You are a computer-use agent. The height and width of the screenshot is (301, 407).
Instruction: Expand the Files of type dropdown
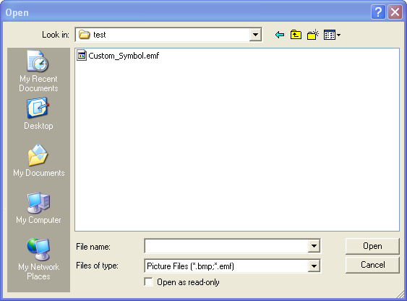coord(314,266)
